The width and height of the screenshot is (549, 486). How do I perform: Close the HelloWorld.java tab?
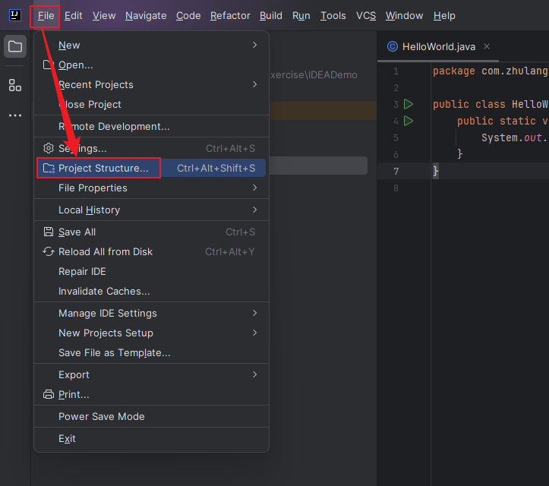point(487,46)
